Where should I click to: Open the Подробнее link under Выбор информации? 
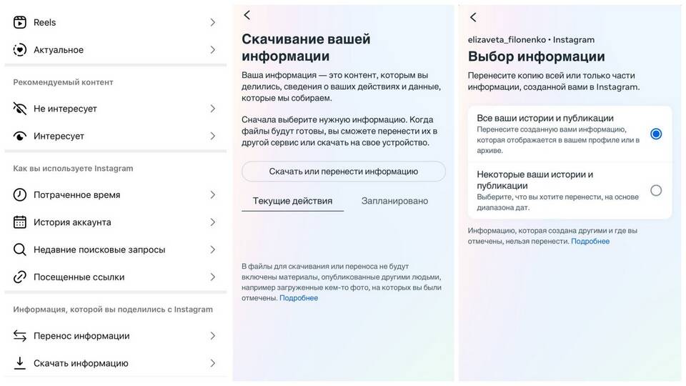tap(590, 242)
